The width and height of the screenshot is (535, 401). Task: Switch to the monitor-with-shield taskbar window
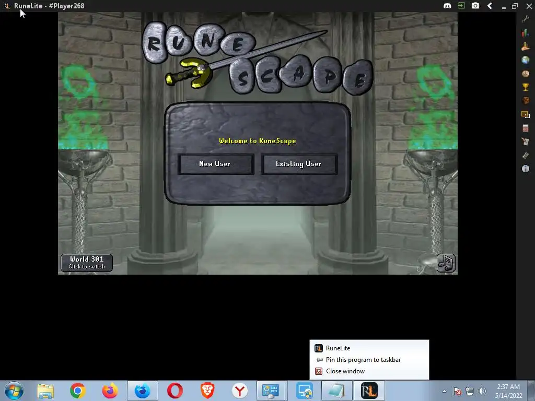[x=304, y=391]
